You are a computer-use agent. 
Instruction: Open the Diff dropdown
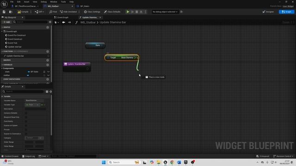click(x=39, y=12)
